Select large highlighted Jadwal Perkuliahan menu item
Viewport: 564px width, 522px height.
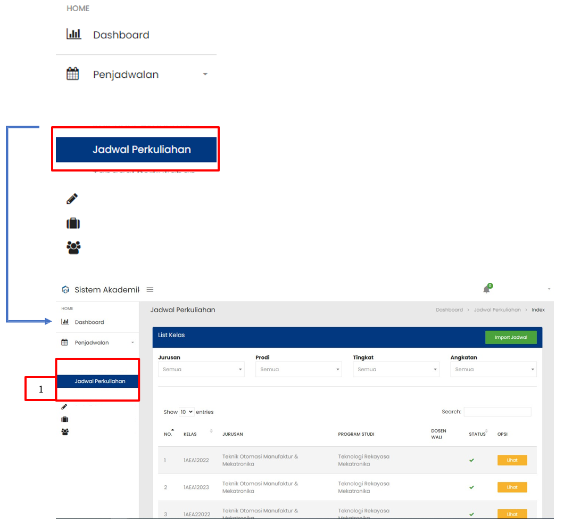click(x=136, y=149)
